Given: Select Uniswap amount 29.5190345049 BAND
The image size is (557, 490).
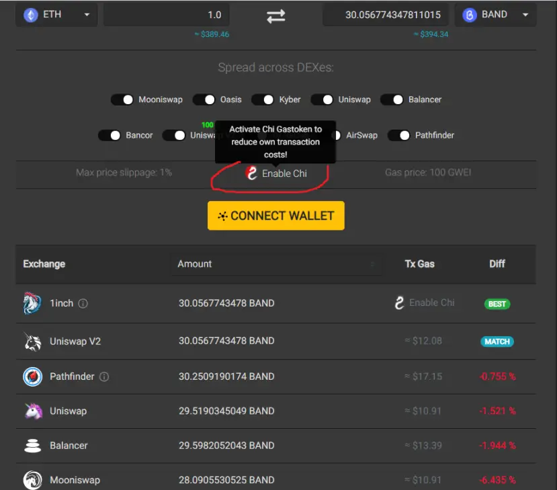Looking at the screenshot, I should (x=226, y=411).
